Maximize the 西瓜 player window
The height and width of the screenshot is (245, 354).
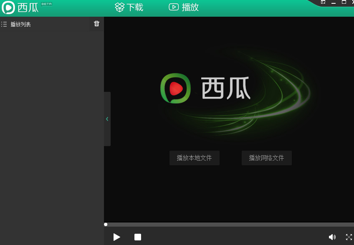point(344,2)
